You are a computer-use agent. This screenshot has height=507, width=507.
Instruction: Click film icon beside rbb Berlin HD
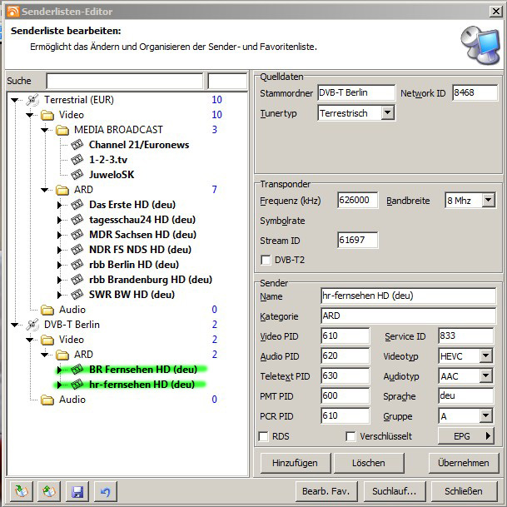[x=77, y=265]
